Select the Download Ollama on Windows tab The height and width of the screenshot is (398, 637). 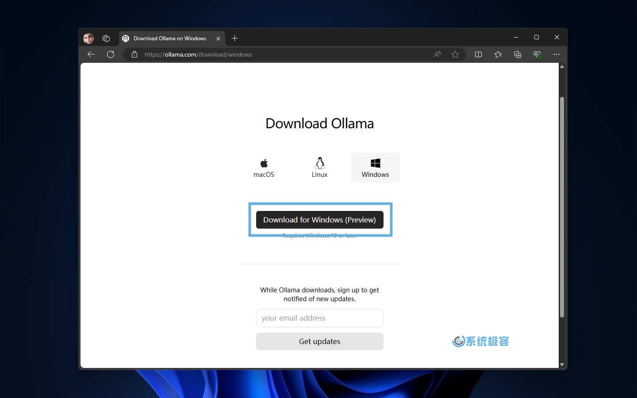pos(172,38)
